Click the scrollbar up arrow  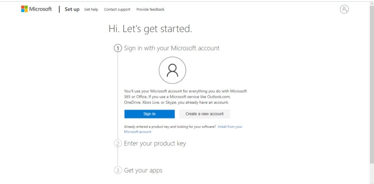(x=372, y=4)
